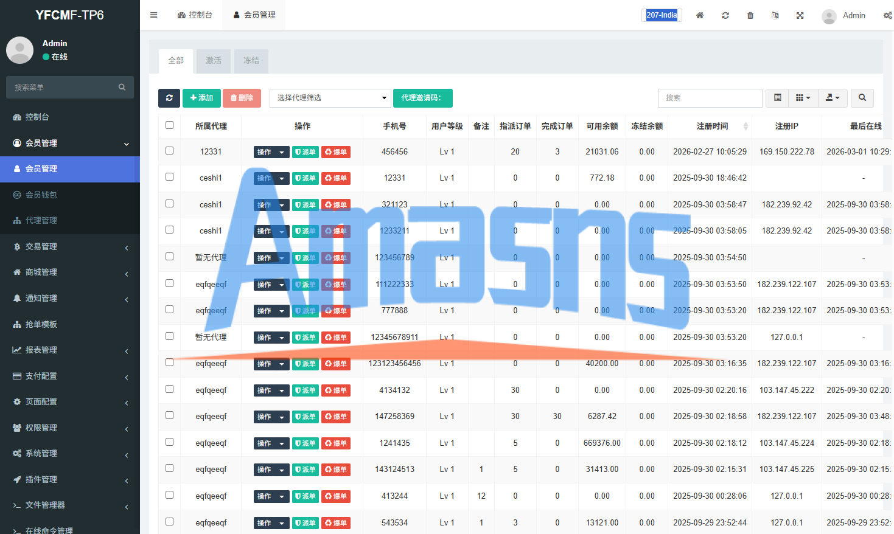
Task: Check the row for phone 12331
Action: point(170,177)
